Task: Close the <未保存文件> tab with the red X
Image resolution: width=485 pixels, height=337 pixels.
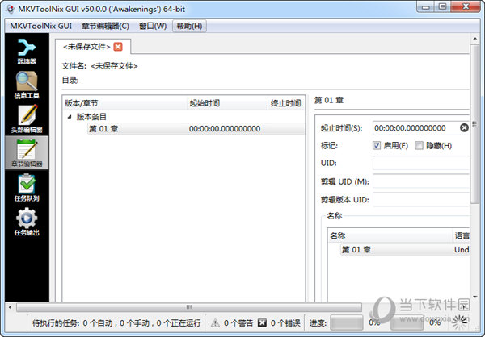Action: pyautogui.click(x=118, y=47)
